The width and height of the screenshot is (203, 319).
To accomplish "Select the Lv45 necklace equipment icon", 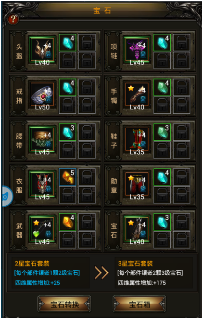I will point(137,50).
